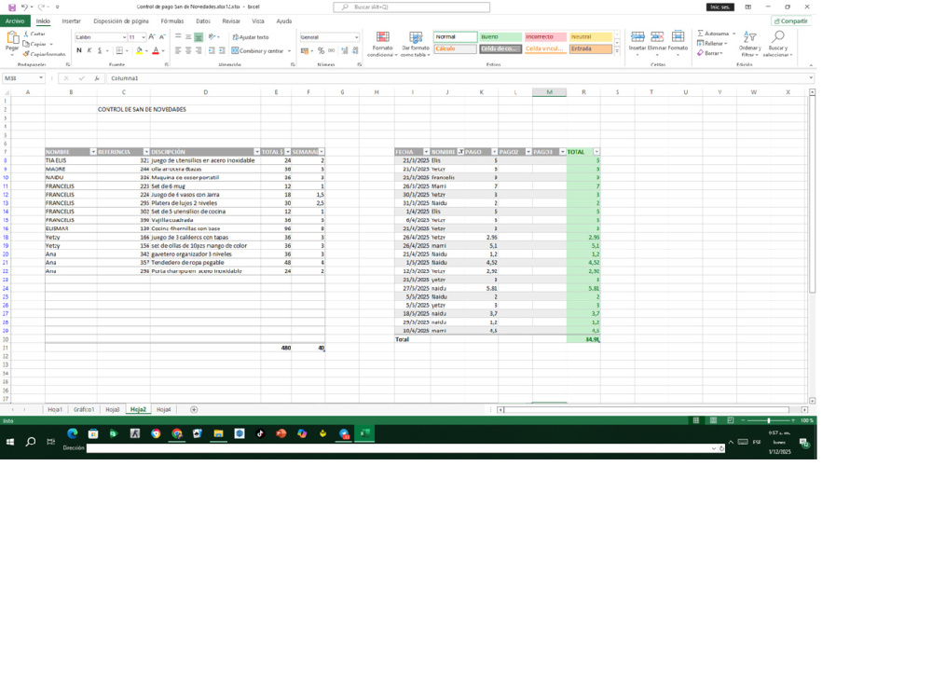Image resolution: width=932 pixels, height=699 pixels.
Task: Open the Archivo menu
Action: pyautogui.click(x=16, y=21)
